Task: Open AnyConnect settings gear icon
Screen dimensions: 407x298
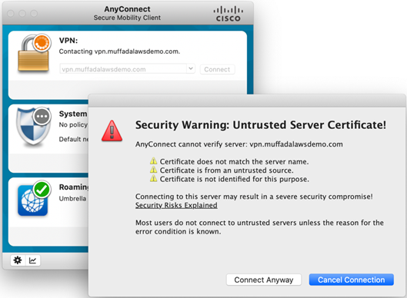Action: coord(18,260)
